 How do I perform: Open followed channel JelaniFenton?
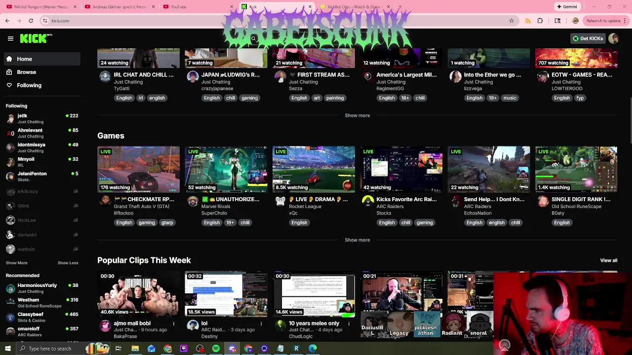[x=42, y=176]
